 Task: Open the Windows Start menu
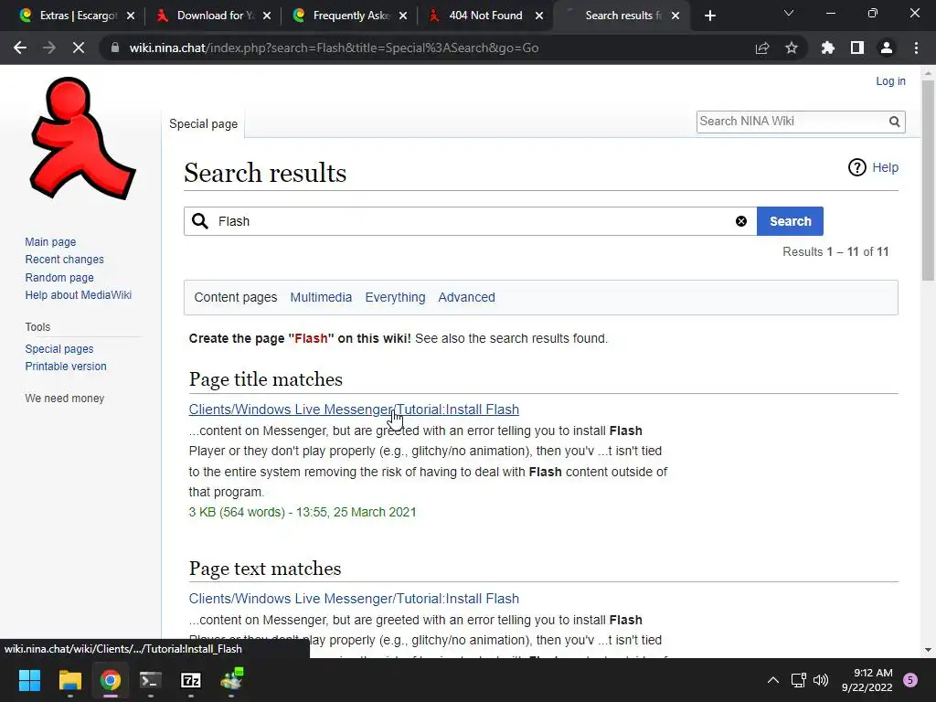29,680
